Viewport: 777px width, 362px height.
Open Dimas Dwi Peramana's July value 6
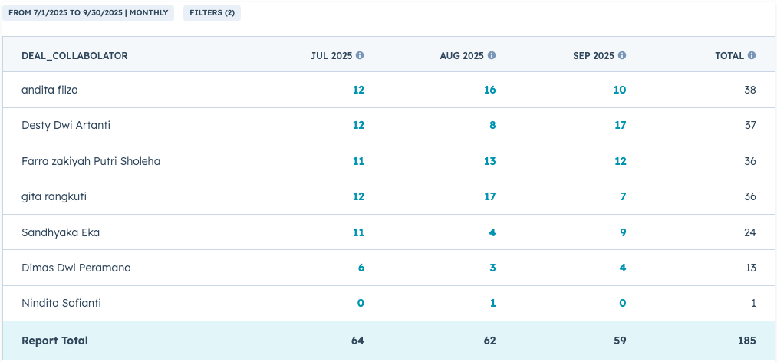point(361,268)
